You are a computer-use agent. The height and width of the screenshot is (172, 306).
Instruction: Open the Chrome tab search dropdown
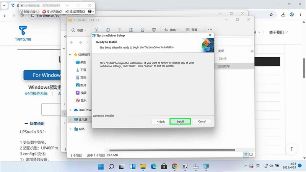(4, 5)
